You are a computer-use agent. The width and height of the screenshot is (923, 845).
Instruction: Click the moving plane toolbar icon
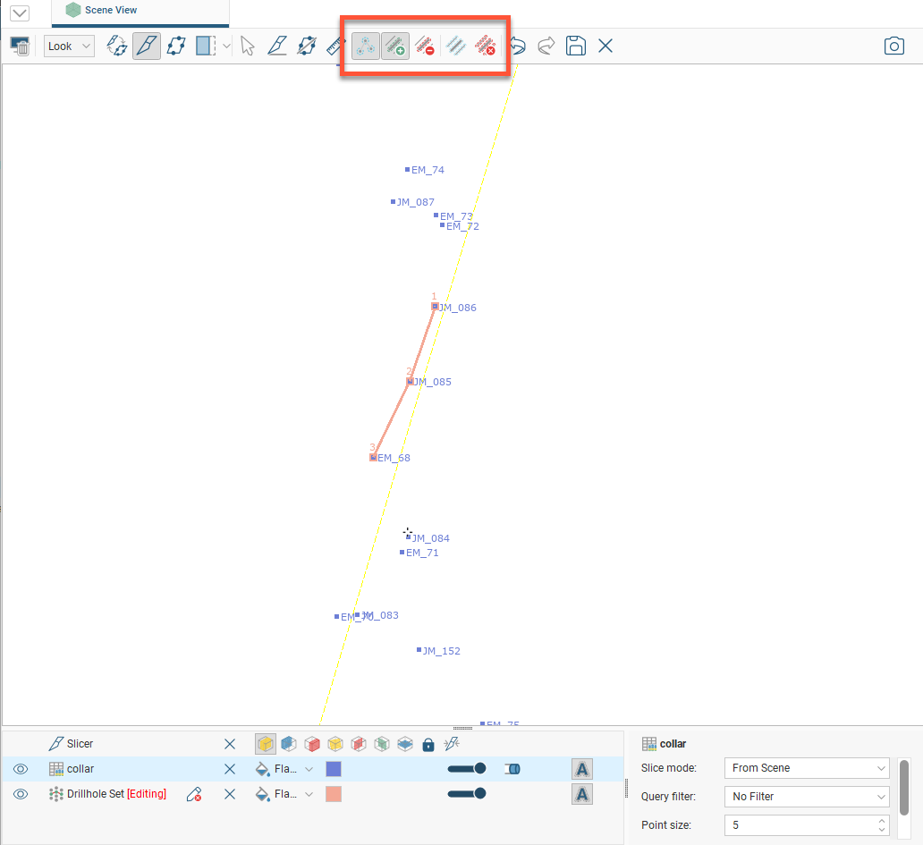click(176, 46)
